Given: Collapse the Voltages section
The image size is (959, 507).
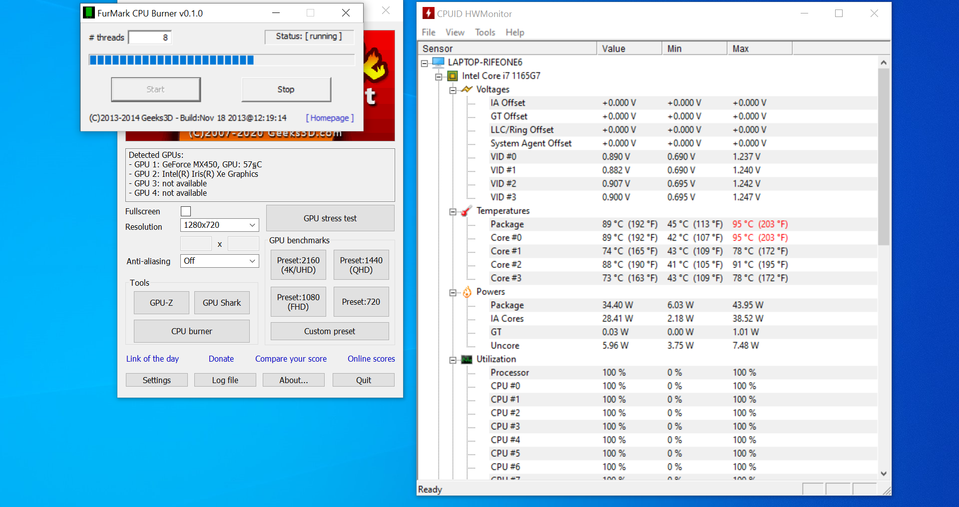Looking at the screenshot, I should (453, 90).
